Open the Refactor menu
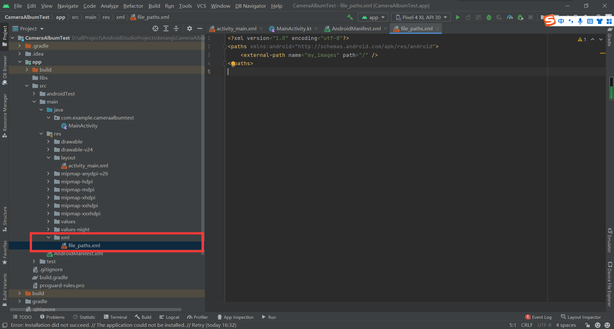614x329 pixels. point(133,6)
